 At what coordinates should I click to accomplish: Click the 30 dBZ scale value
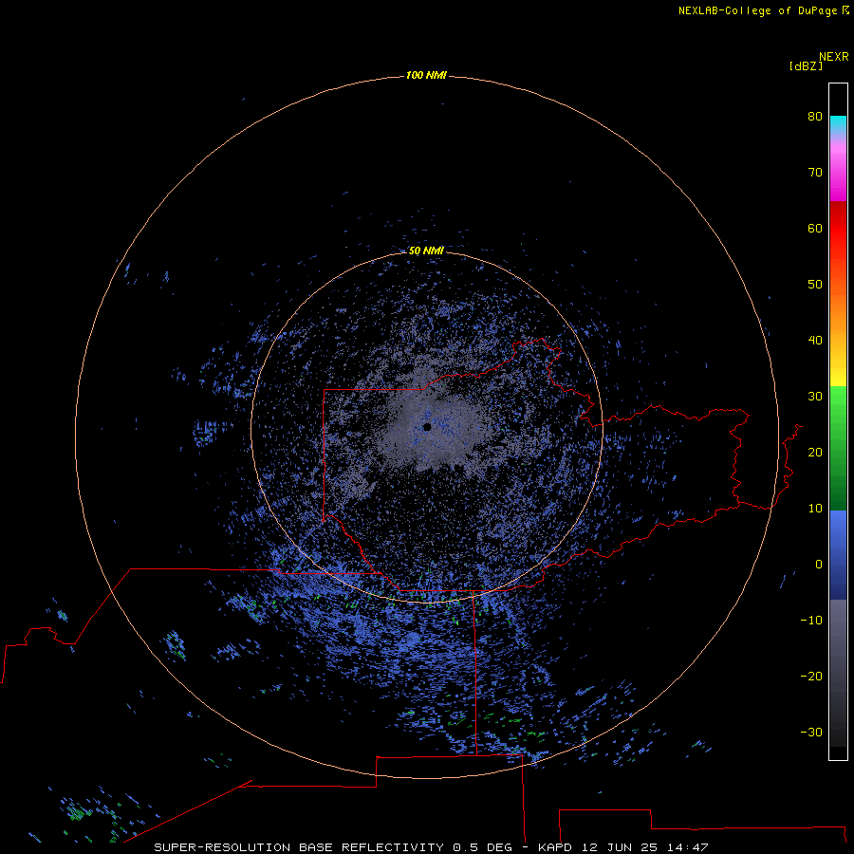(x=815, y=396)
